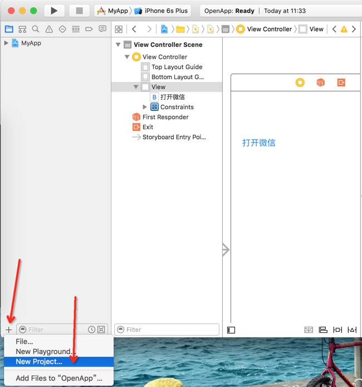Jump to previous issue arrow
362x387 pixels.
coord(334,29)
